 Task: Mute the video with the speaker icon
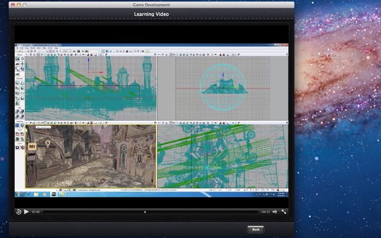click(275, 212)
